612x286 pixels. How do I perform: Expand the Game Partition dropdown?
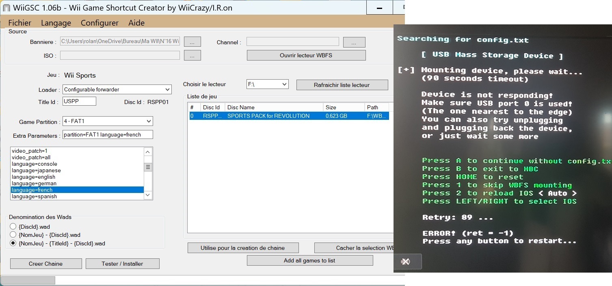click(149, 121)
